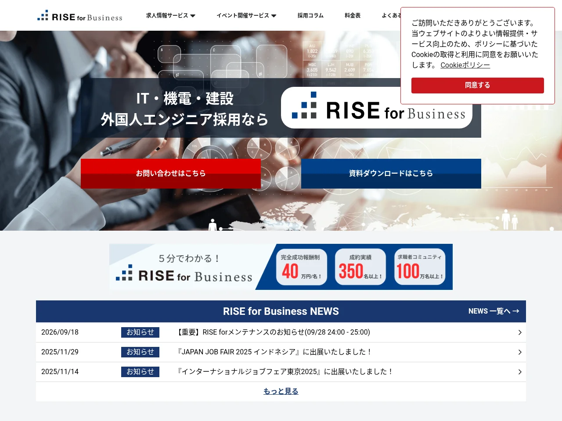This screenshot has height=421, width=562.
Task: Open the Cookieポリシー link
Action: coord(465,65)
